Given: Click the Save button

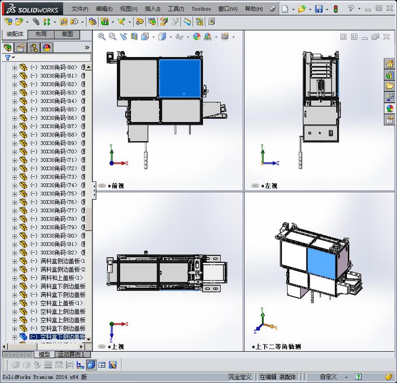Looking at the screenshot, I should (319, 9).
